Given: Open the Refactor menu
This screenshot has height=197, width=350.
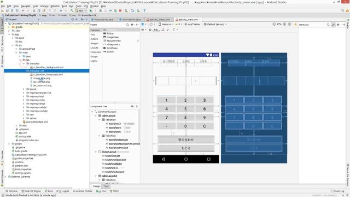Looking at the screenshot, I should pyautogui.click(x=55, y=6).
